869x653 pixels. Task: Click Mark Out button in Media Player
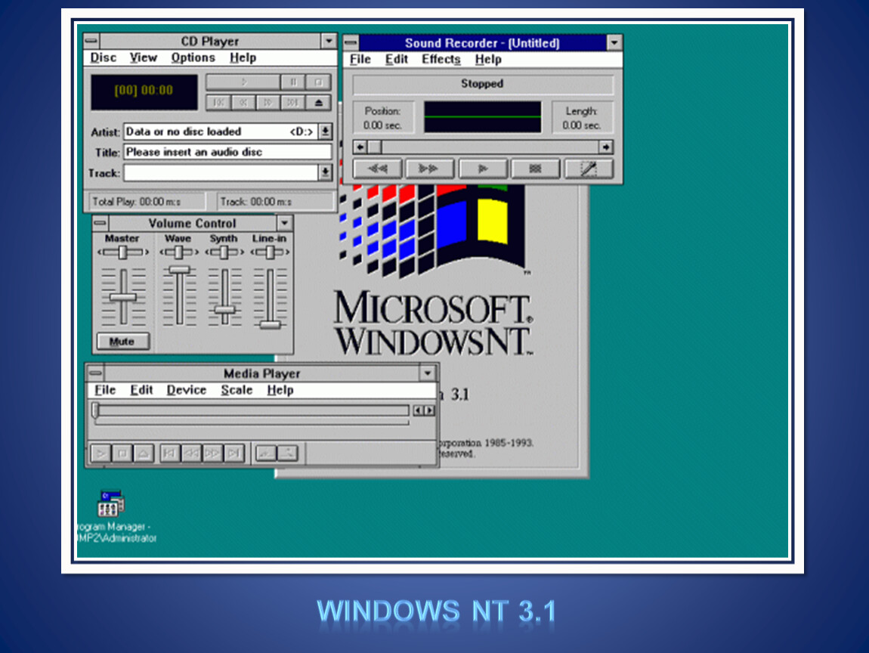pos(288,453)
